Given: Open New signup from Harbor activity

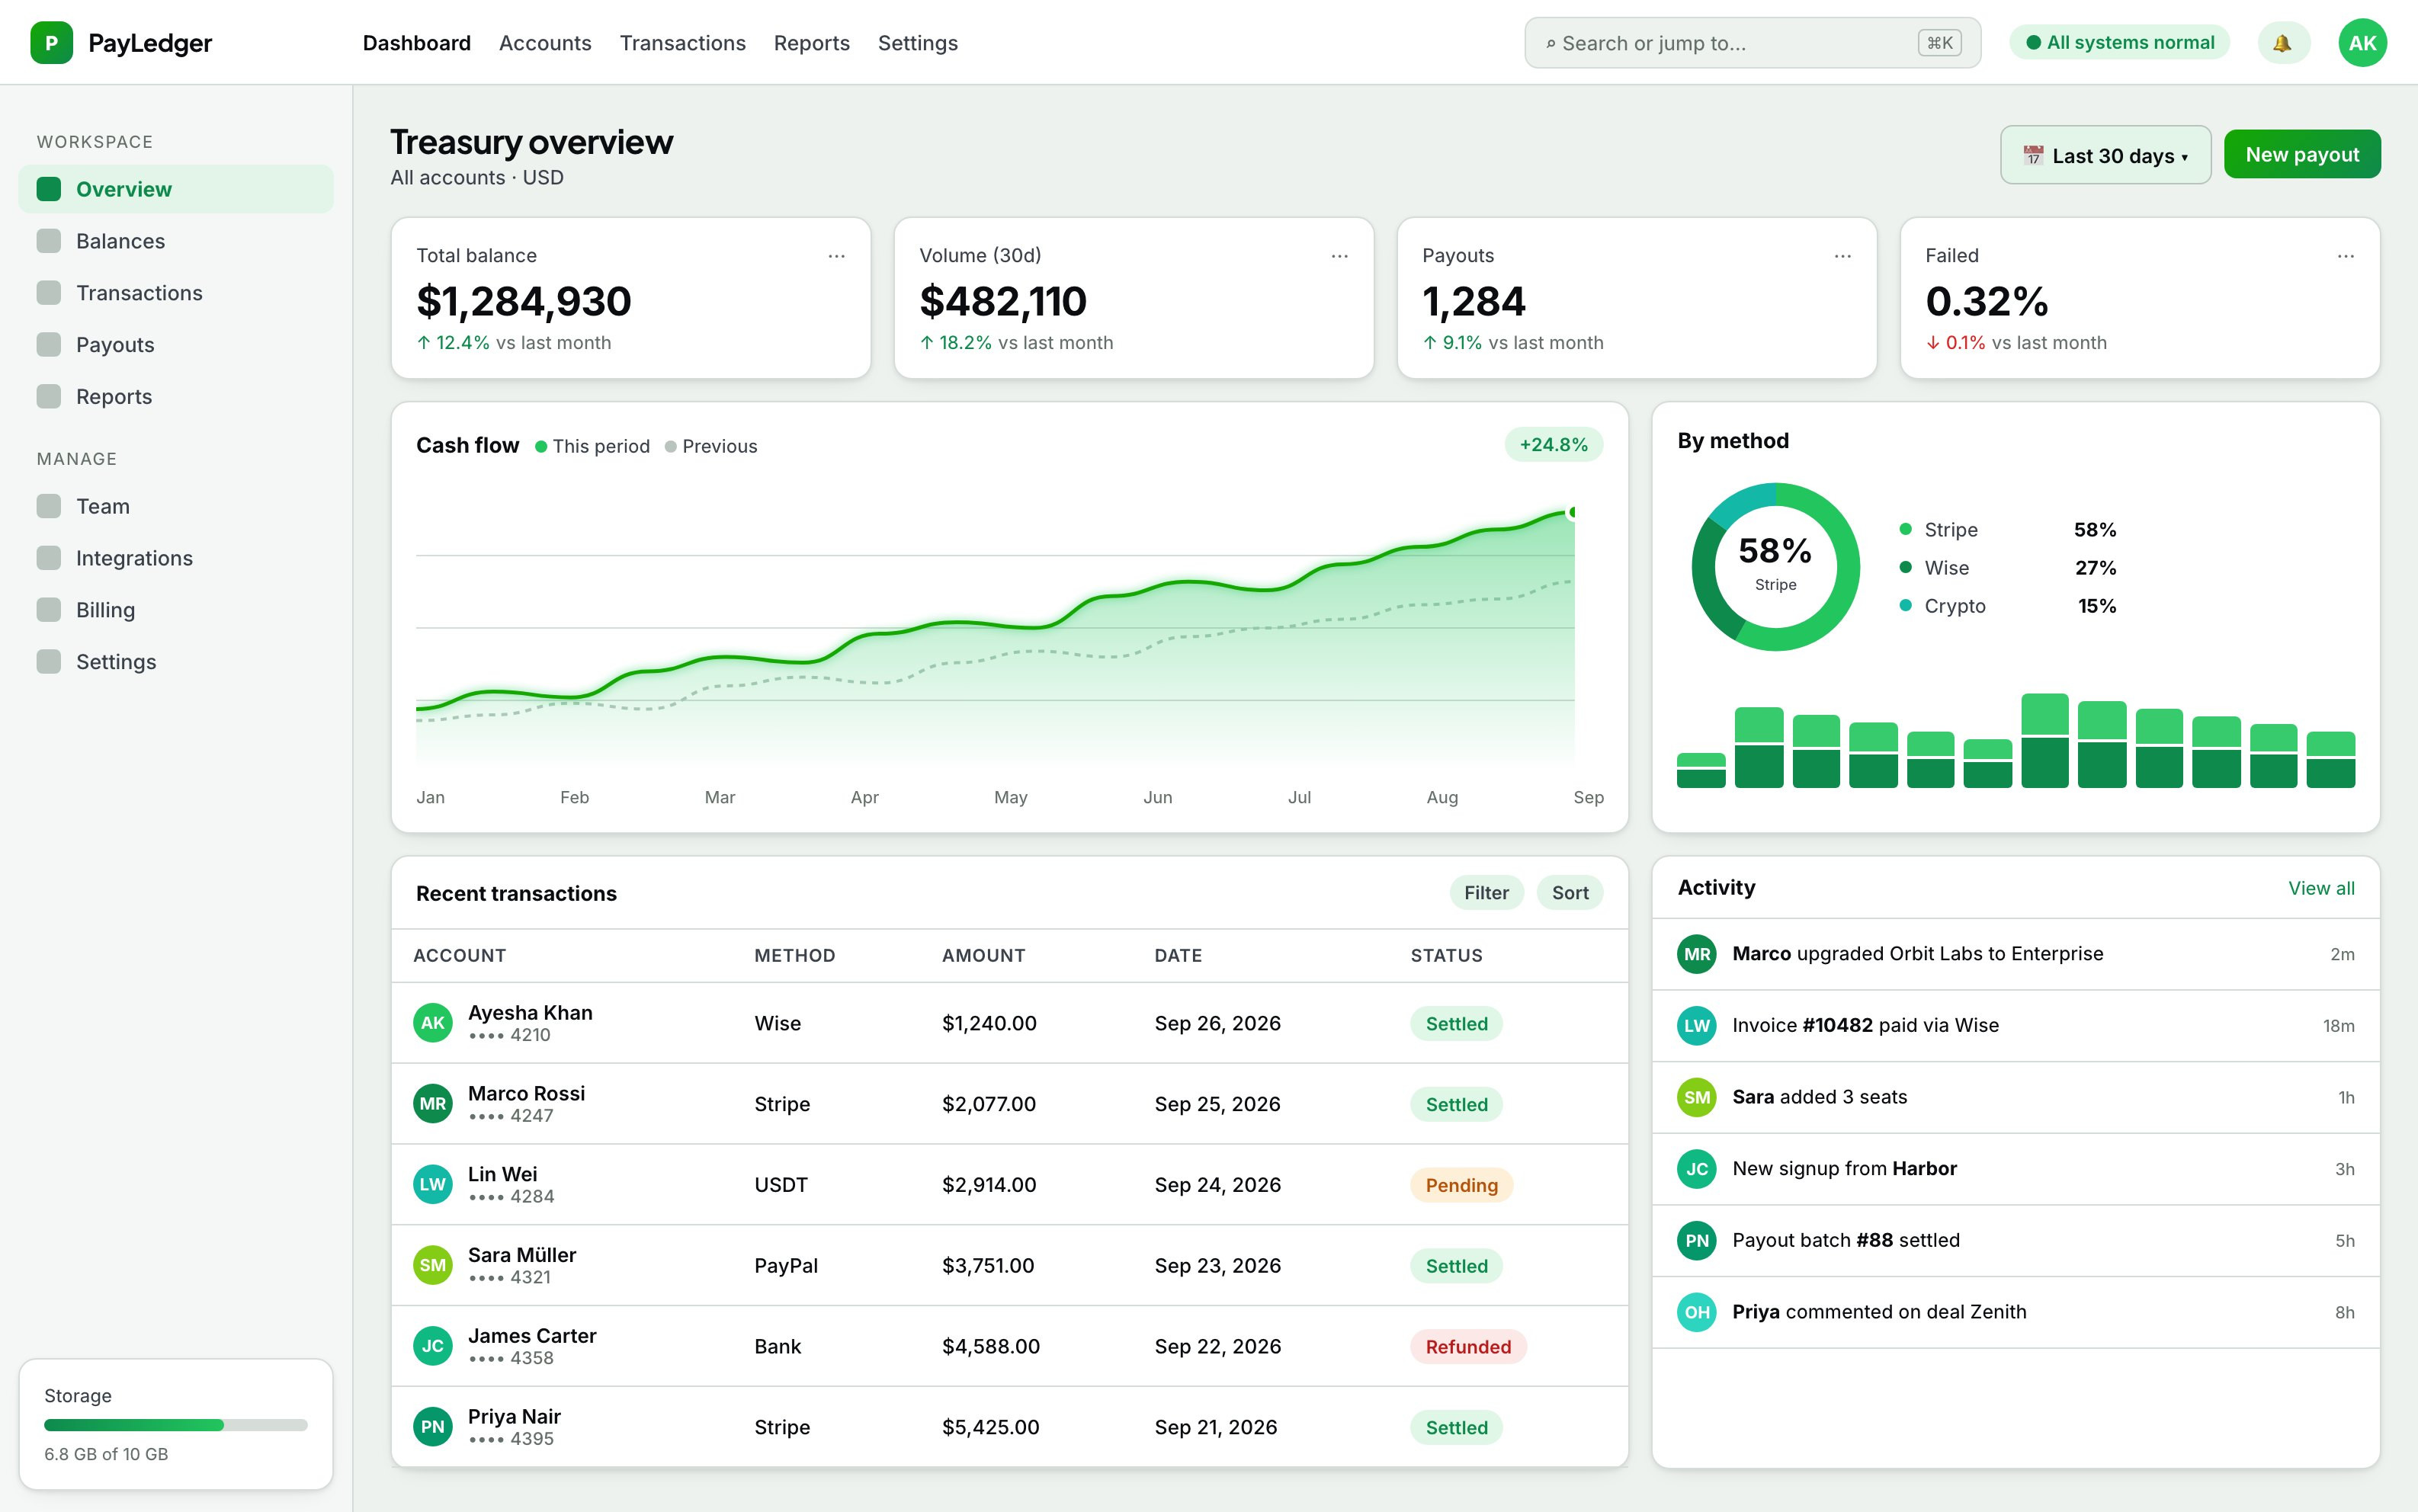Looking at the screenshot, I should coord(2015,1169).
